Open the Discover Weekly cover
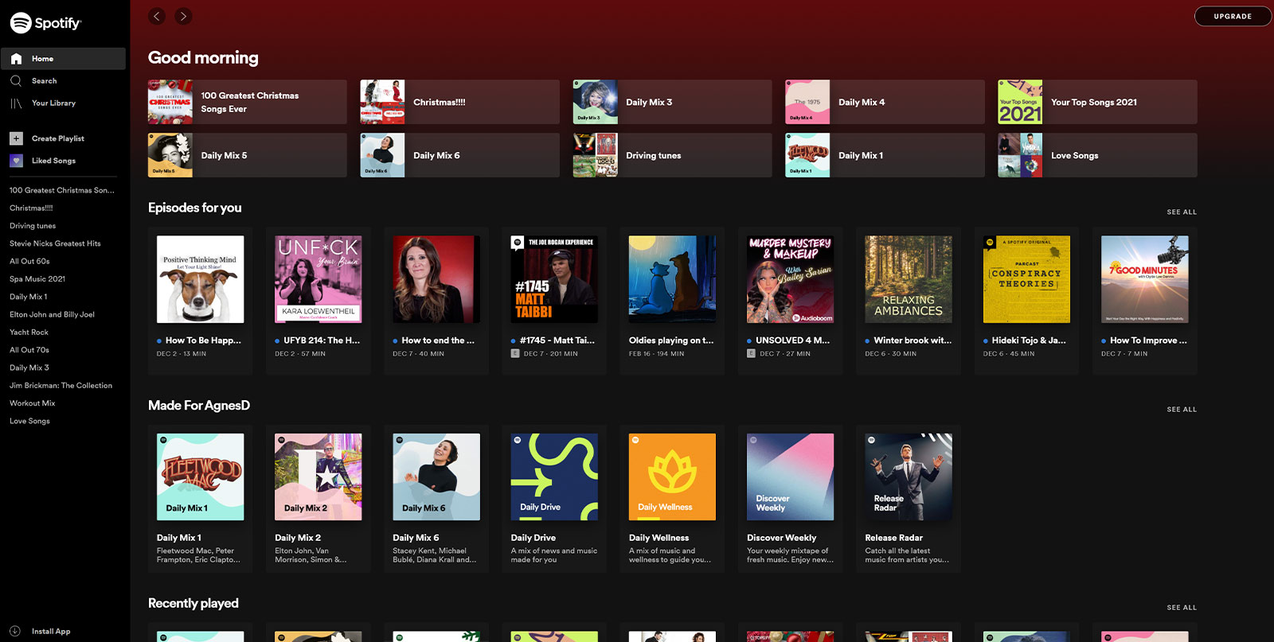Viewport: 1274px width, 642px height. 790,477
